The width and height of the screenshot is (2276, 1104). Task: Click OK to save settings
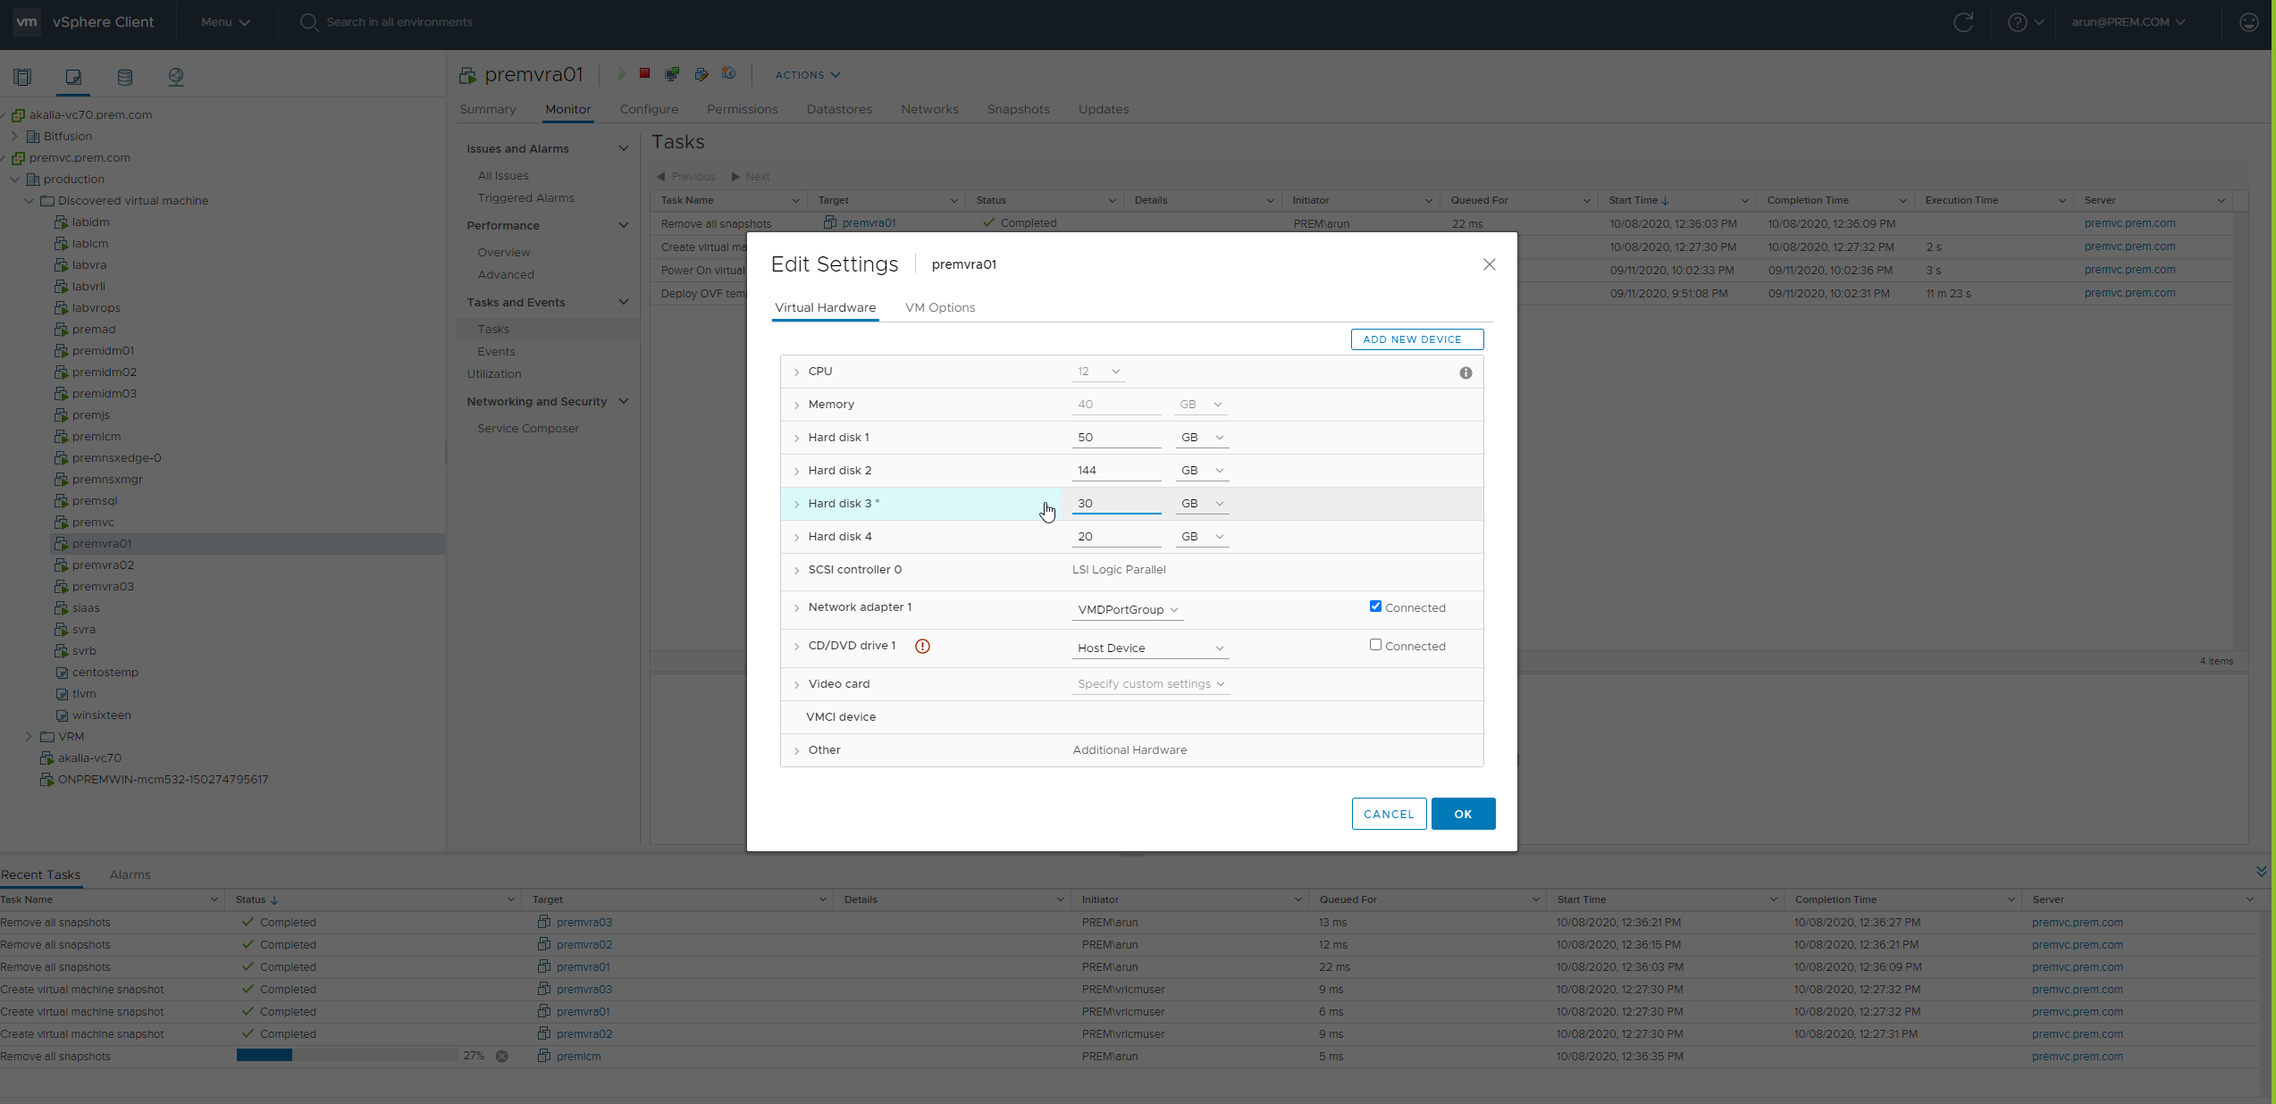pos(1463,814)
